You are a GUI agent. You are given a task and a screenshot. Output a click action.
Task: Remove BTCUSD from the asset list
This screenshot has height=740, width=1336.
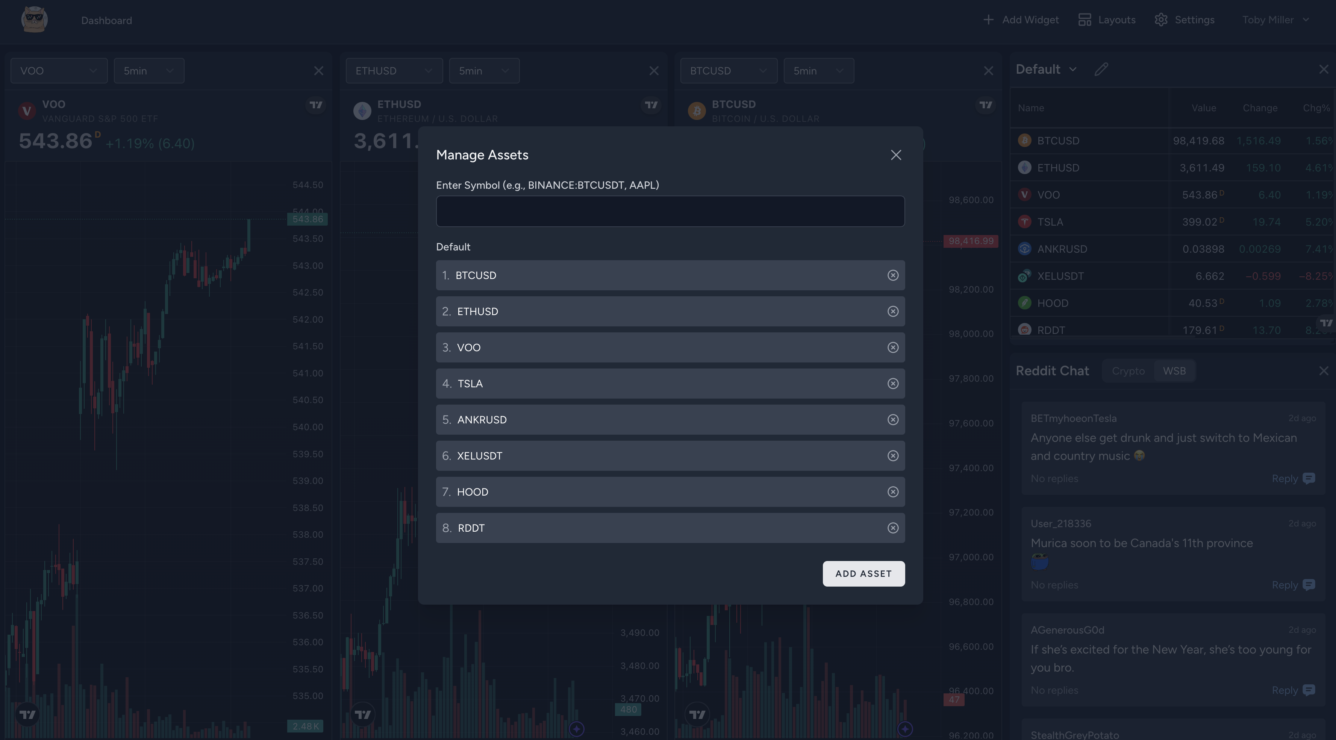(892, 275)
